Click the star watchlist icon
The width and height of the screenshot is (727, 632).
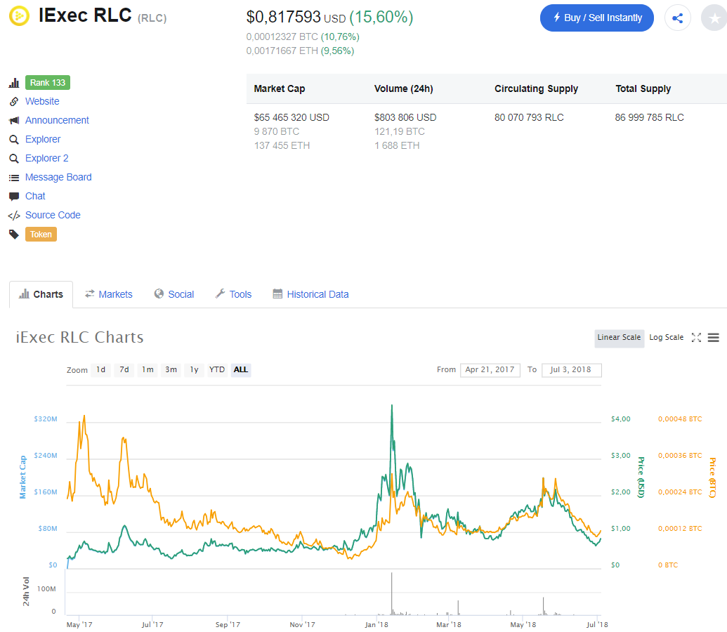tap(714, 18)
